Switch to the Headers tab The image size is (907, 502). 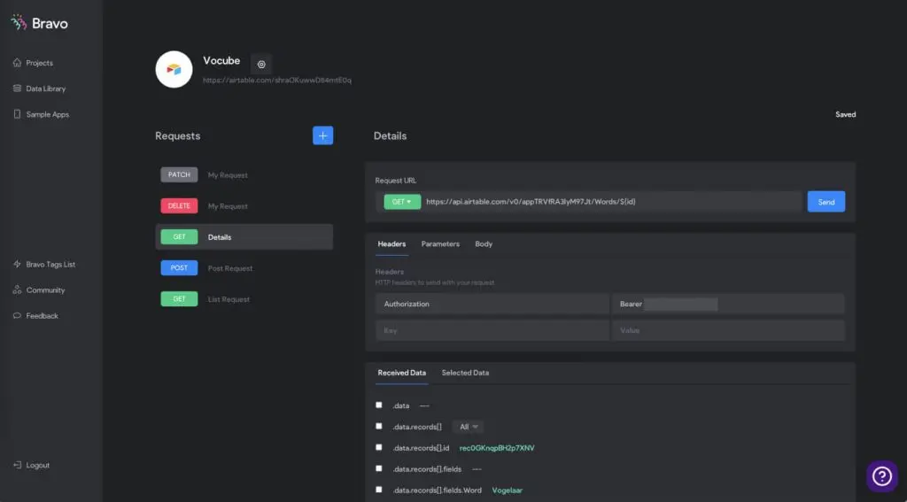pos(391,244)
